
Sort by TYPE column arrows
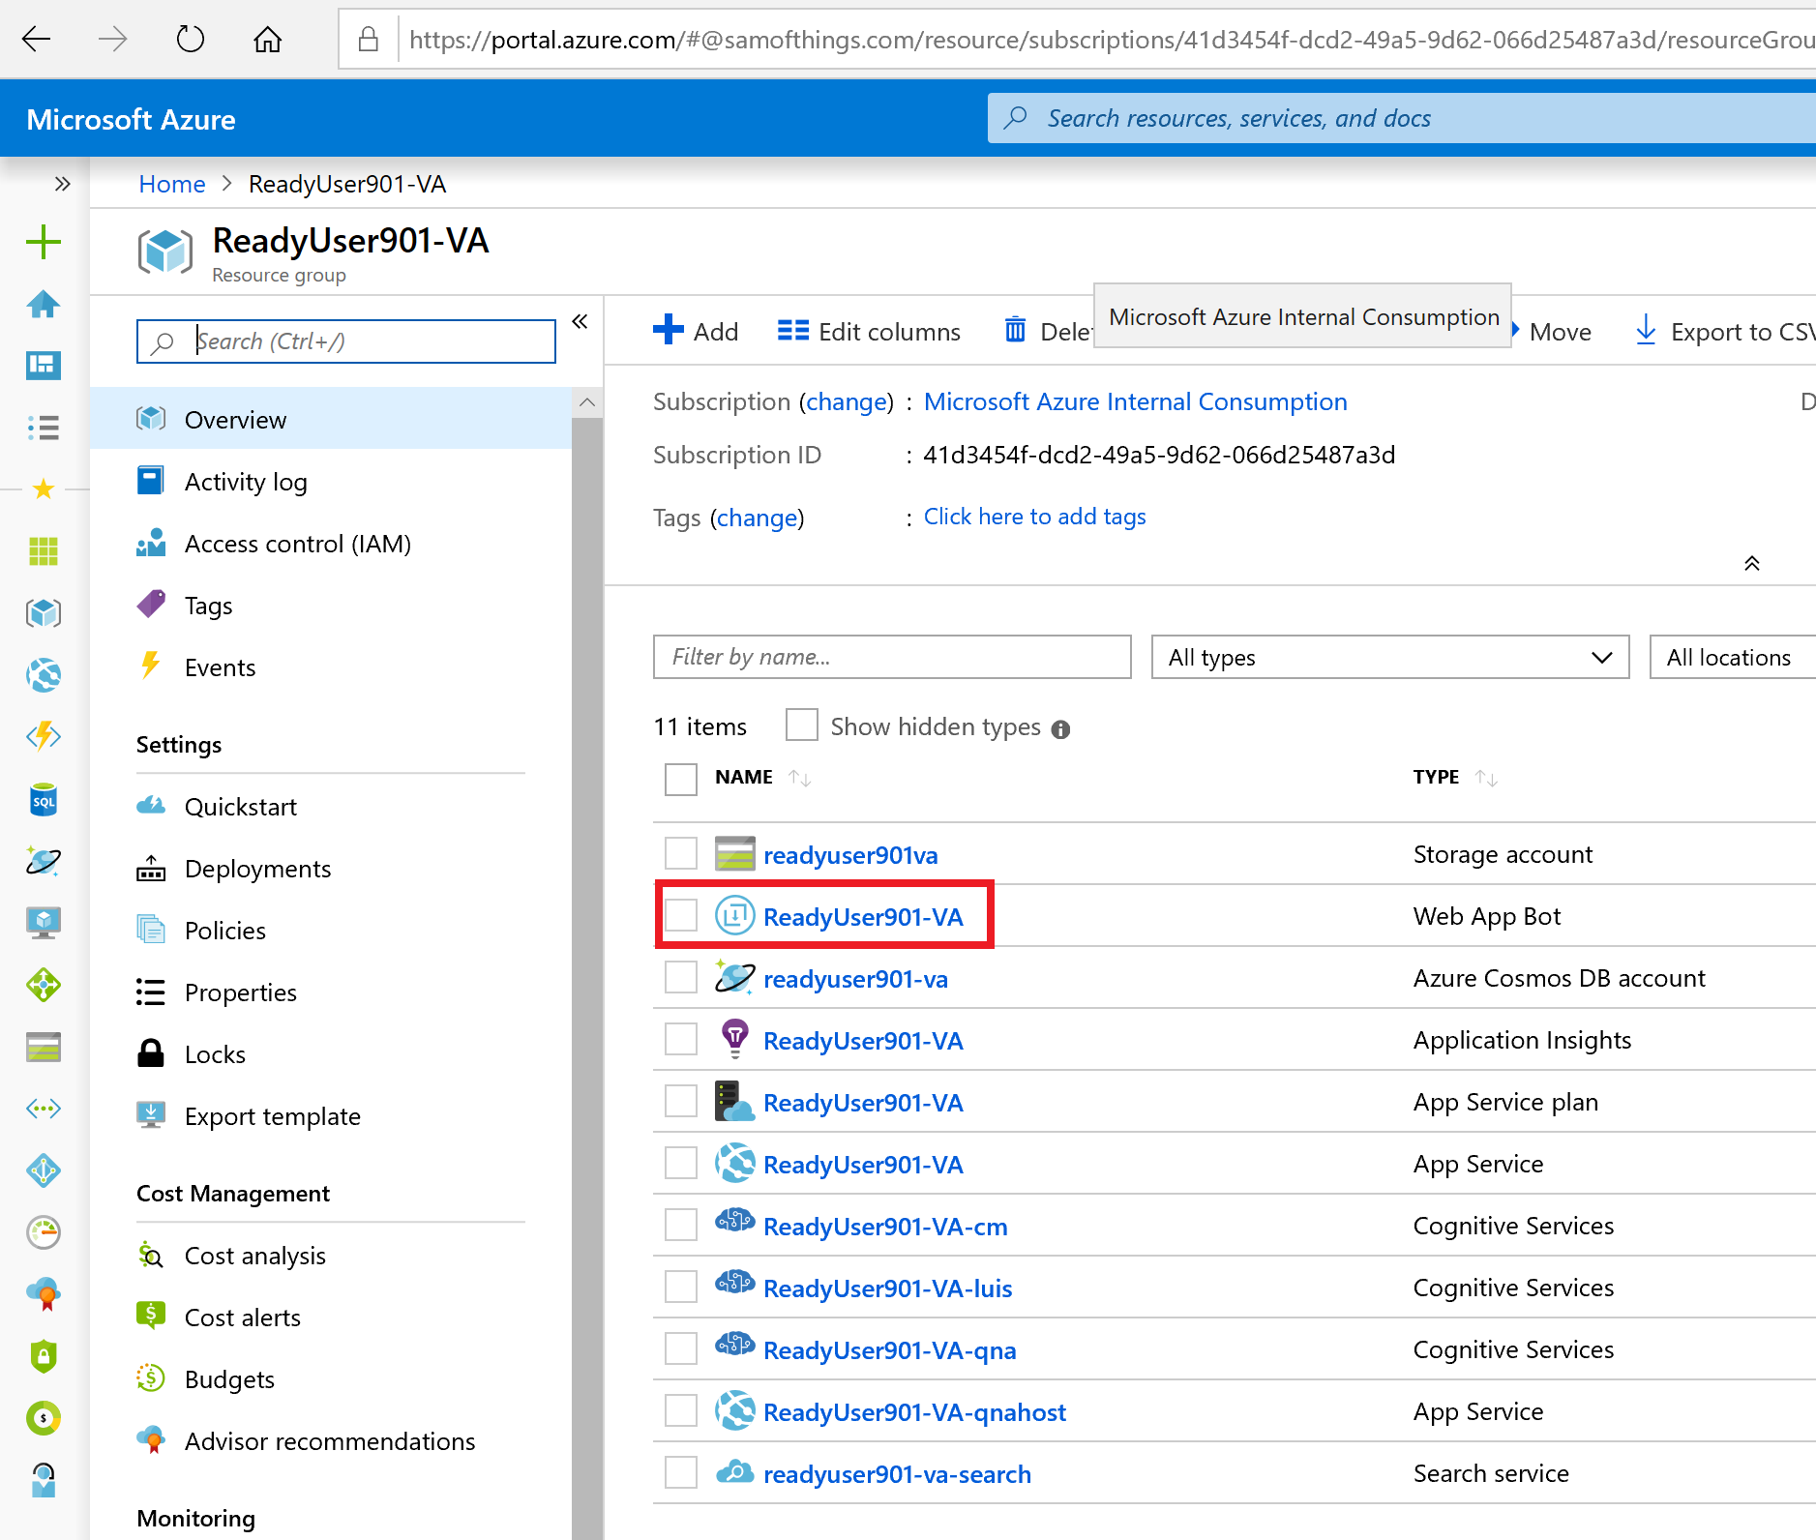tap(1487, 778)
